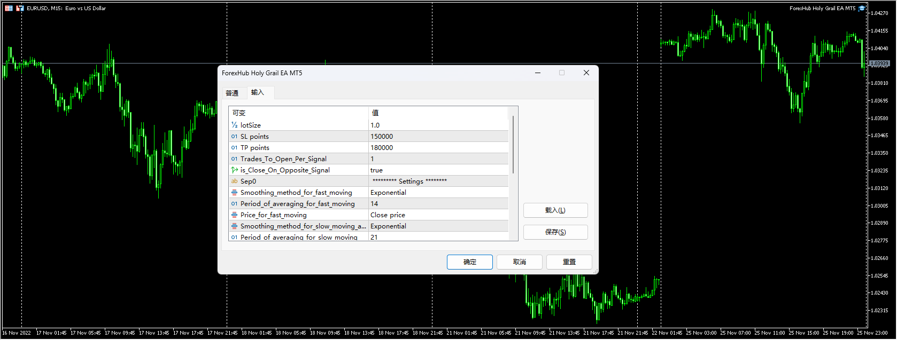Click the TP points integer icon

point(234,148)
